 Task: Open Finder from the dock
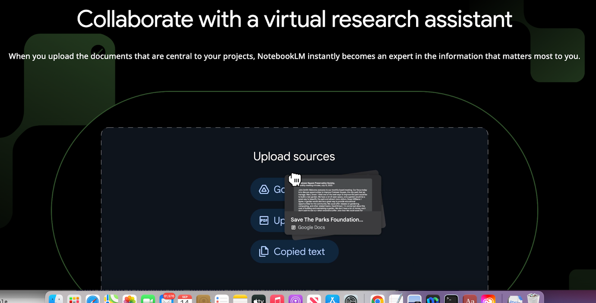click(x=56, y=299)
